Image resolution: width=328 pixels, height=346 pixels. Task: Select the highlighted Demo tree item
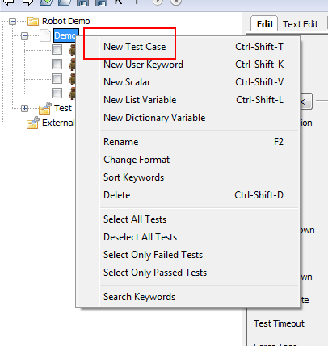tap(66, 35)
